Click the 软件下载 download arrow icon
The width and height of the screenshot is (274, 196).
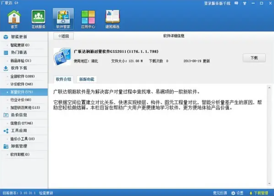(6, 68)
